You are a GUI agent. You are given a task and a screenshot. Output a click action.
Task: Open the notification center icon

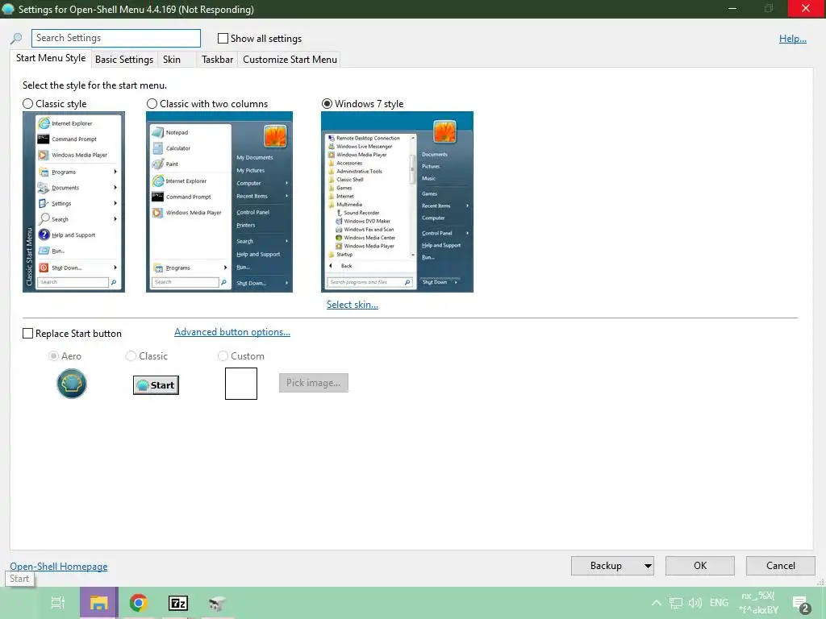tap(801, 604)
